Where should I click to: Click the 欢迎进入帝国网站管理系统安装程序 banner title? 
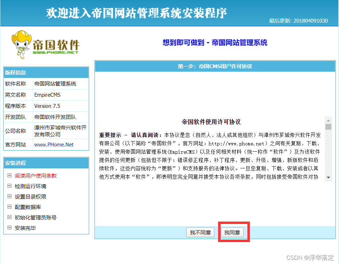tap(137, 13)
